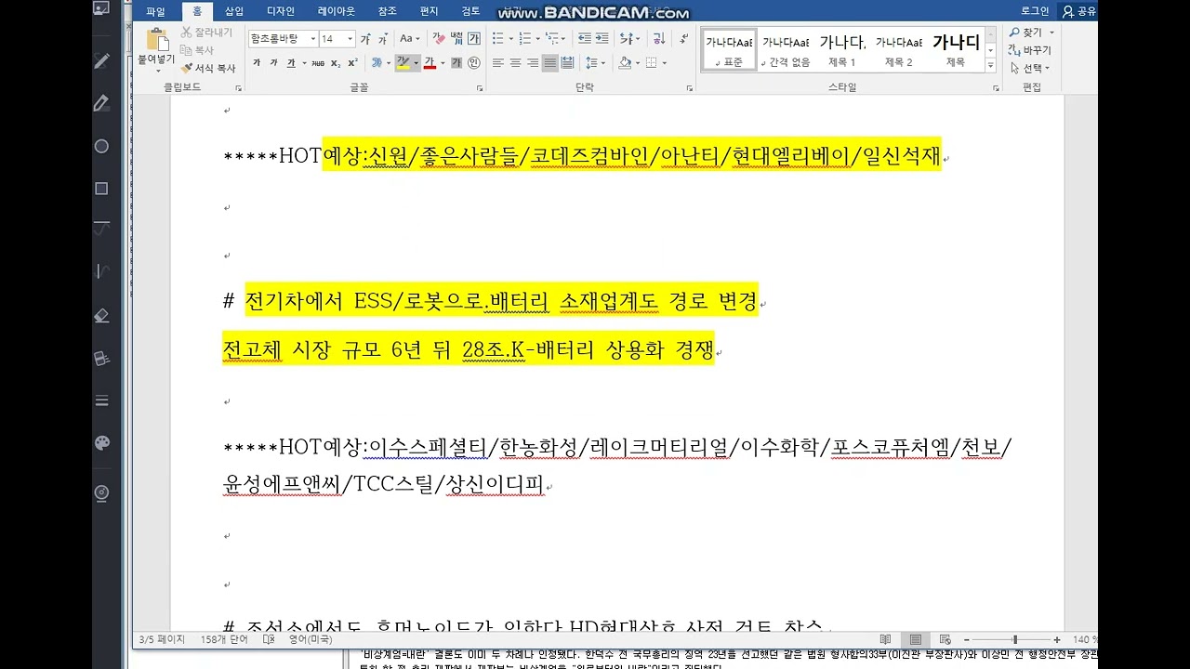
Task: Click distributed alignment icon
Action: tap(568, 63)
